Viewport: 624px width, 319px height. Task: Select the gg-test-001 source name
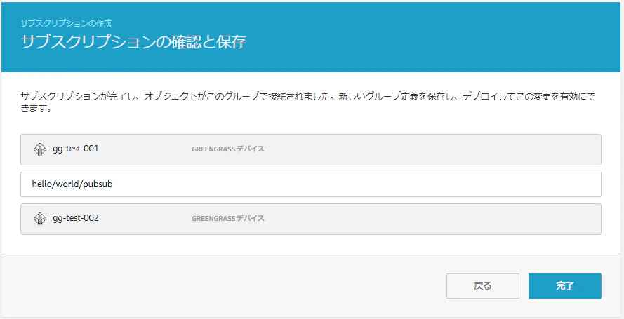click(x=76, y=149)
